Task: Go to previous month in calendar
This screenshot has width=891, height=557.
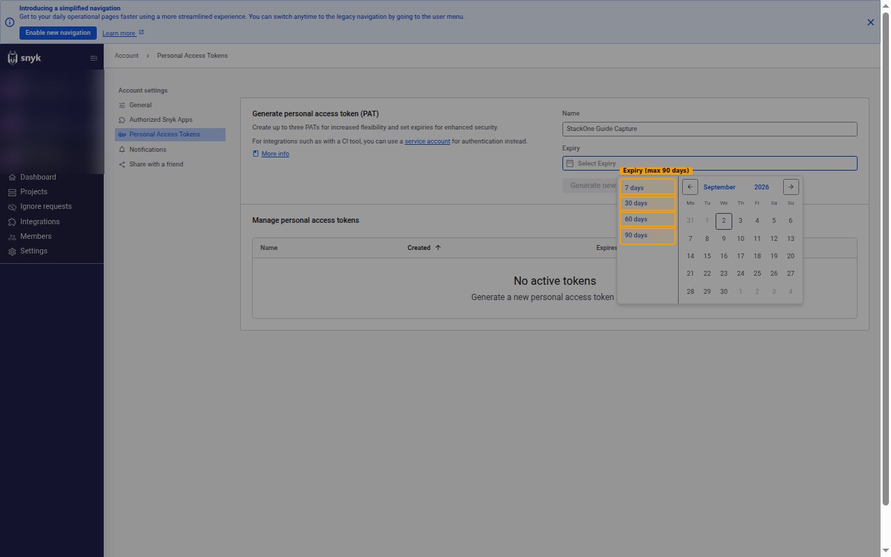Action: coord(690,187)
